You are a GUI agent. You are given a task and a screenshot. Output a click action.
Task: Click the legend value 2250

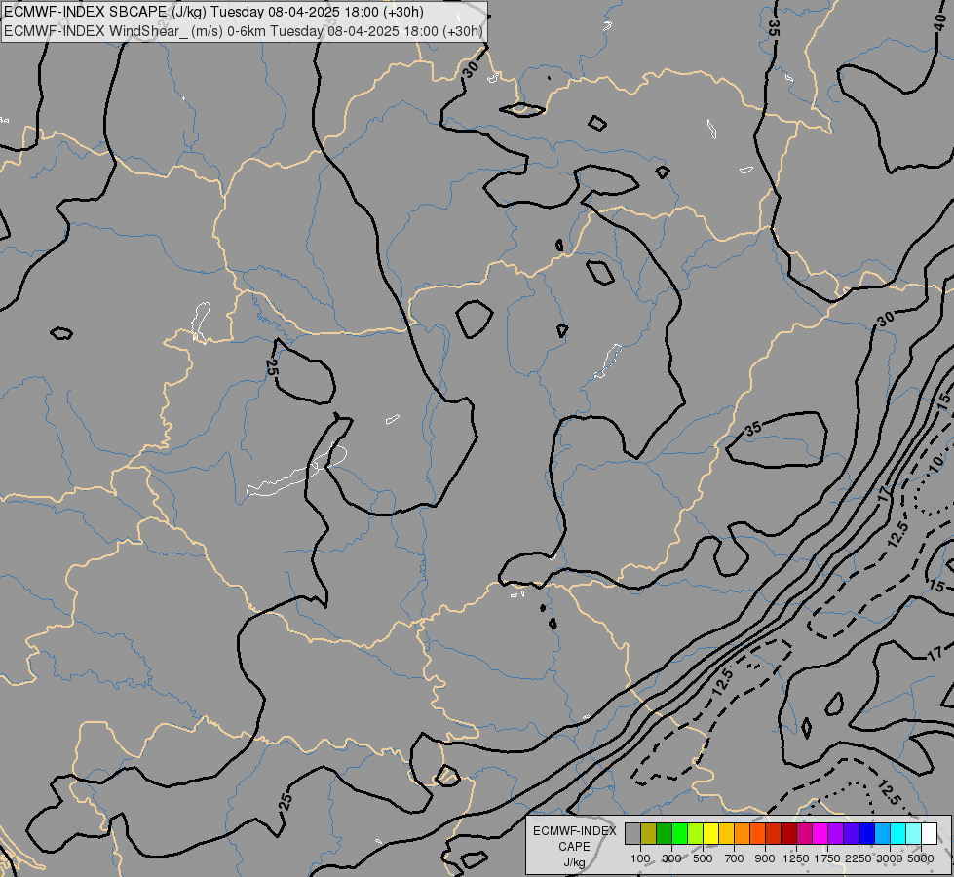coord(859,858)
